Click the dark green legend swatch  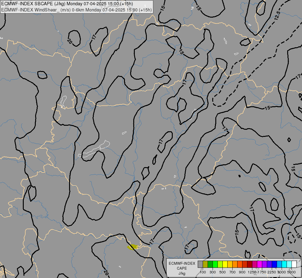[x=210, y=264]
